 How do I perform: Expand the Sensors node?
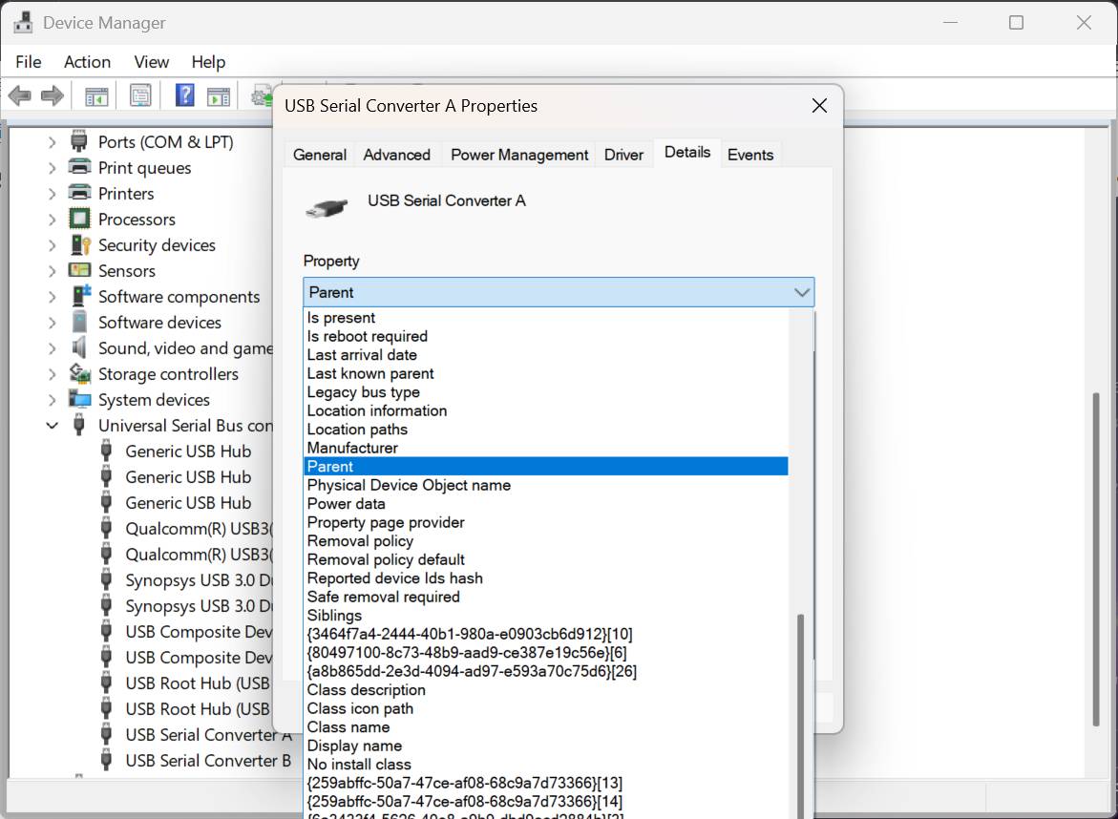53,270
